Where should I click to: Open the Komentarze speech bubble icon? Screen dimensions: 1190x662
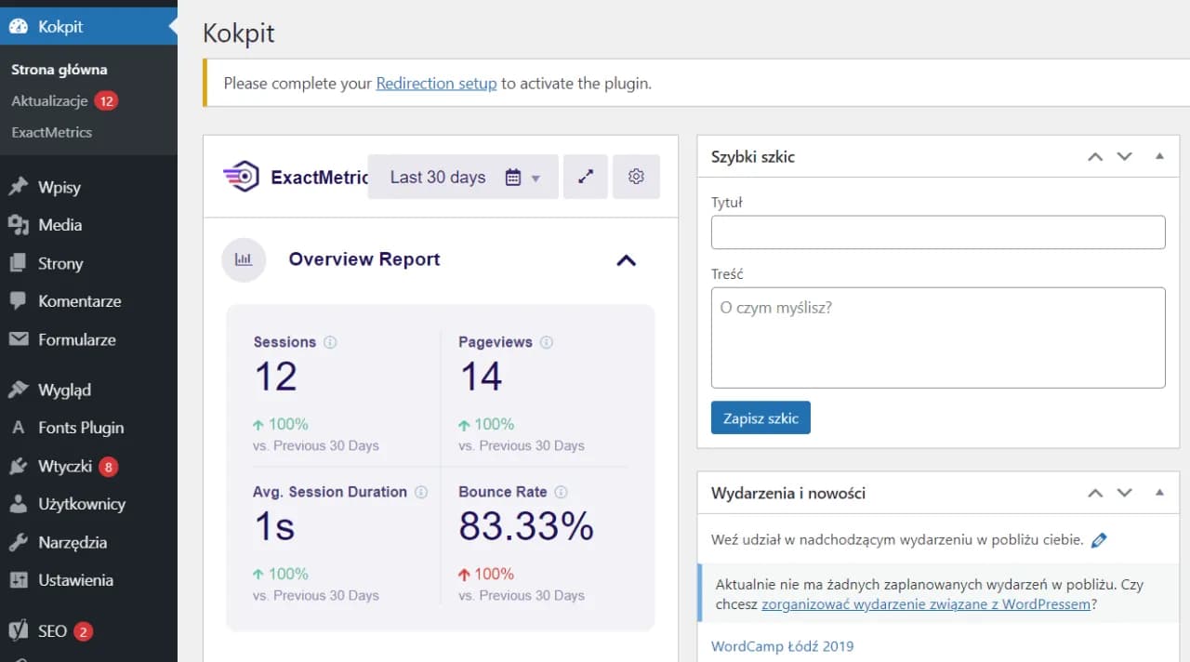tap(20, 301)
